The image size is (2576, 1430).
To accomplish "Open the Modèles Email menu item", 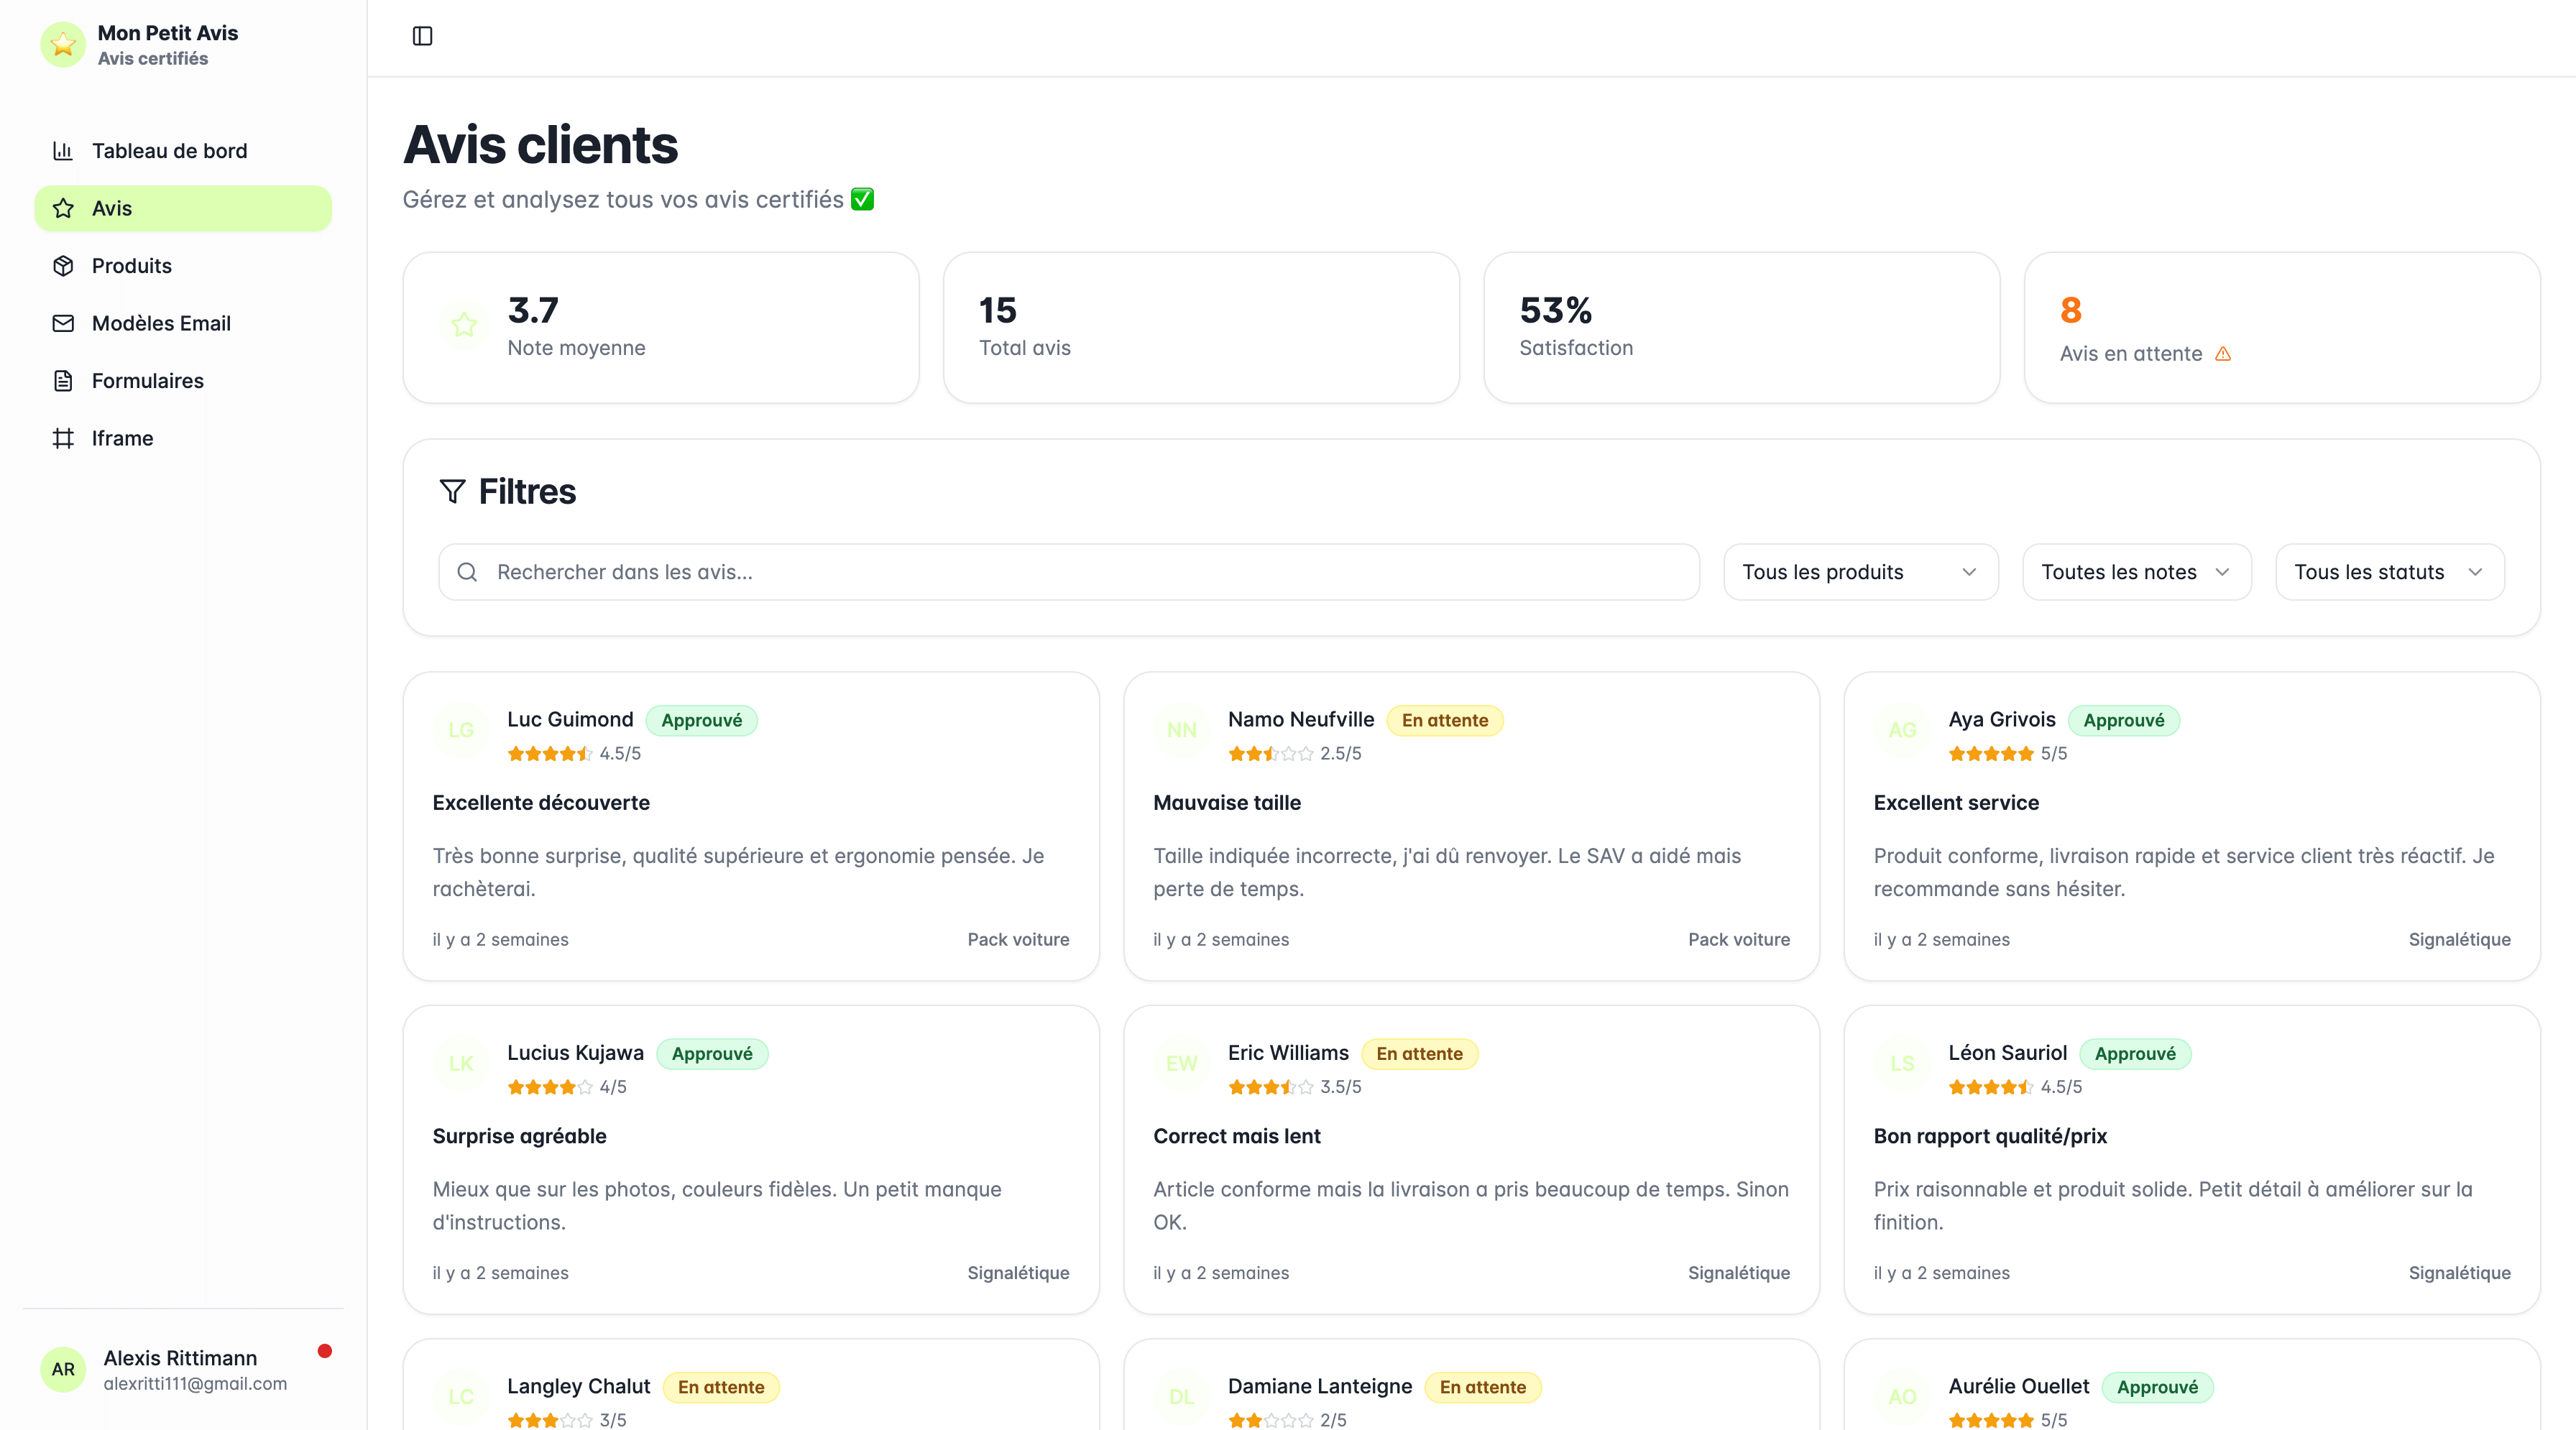I will (161, 323).
